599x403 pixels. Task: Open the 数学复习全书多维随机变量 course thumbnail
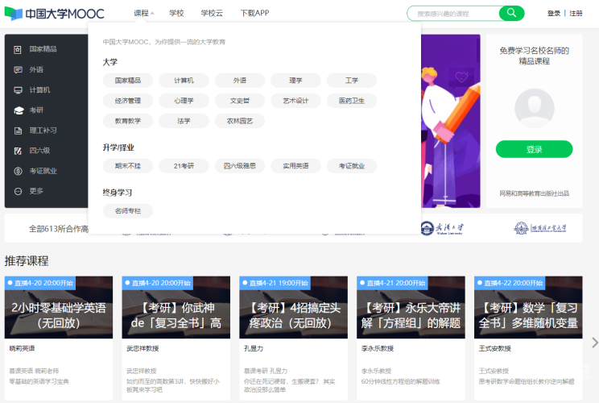point(528,307)
